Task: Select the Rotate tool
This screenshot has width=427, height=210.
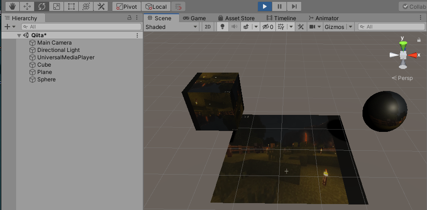Action: (41, 6)
